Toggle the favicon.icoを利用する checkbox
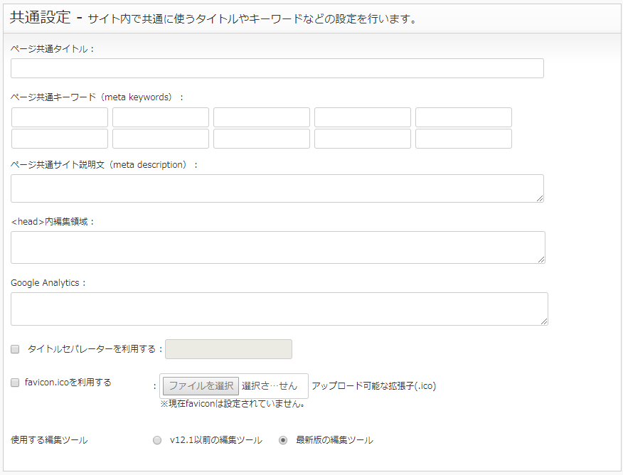The width and height of the screenshot is (623, 475). (15, 383)
